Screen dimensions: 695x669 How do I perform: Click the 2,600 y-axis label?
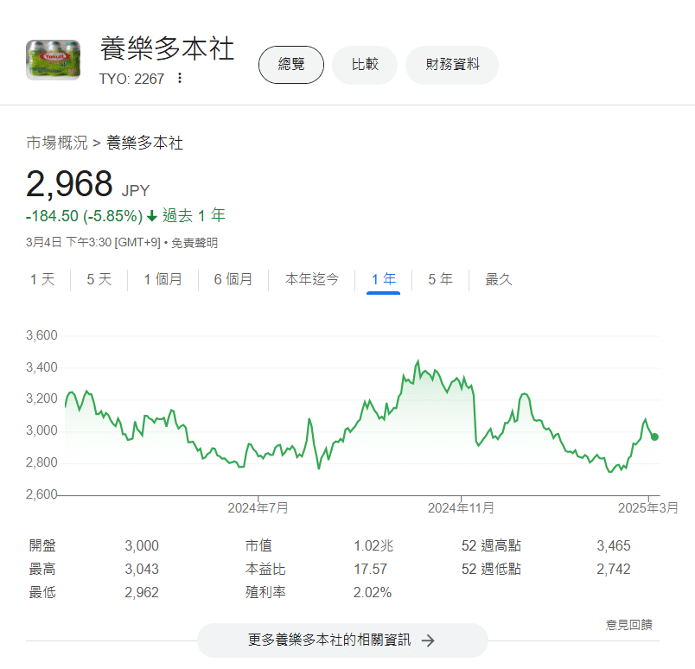click(x=41, y=494)
